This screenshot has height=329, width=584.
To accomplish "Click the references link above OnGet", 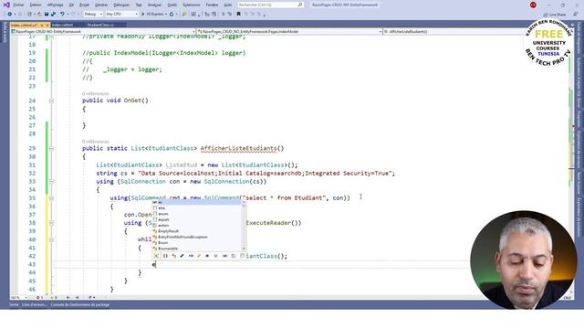I will (96, 93).
